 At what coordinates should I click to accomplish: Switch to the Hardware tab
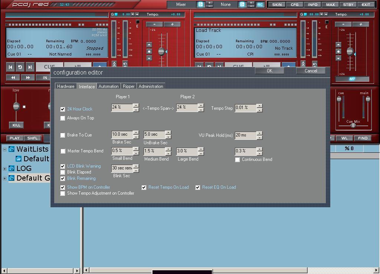point(66,86)
